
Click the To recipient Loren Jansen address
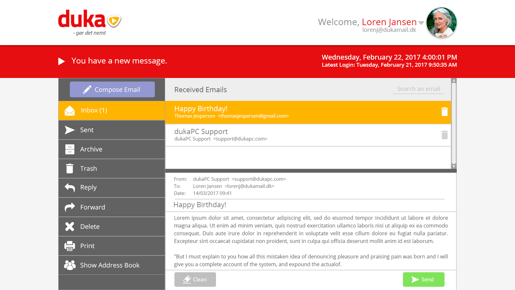[234, 186]
